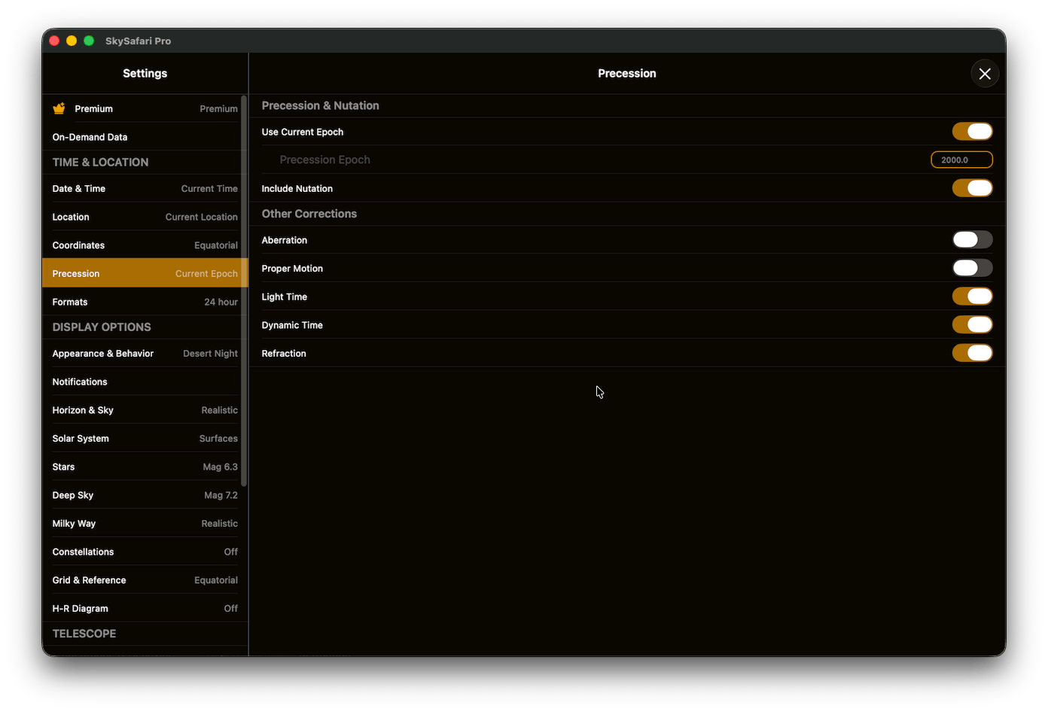The height and width of the screenshot is (712, 1048).
Task: Click the Precession panel title
Action: [x=627, y=74]
